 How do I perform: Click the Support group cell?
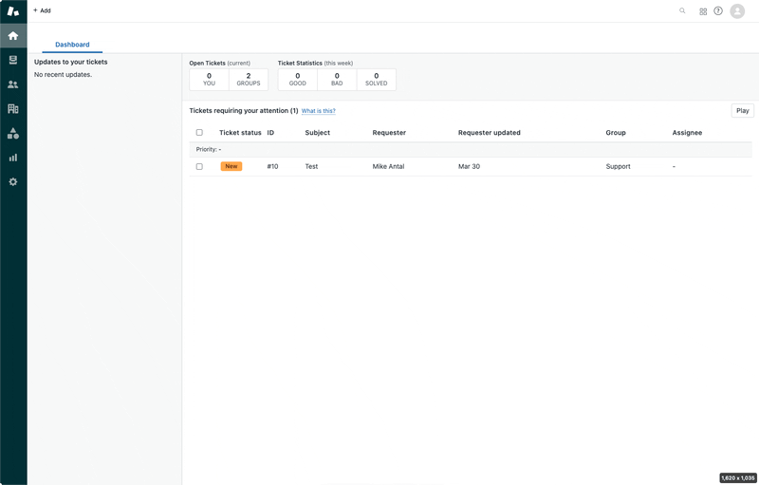coord(619,166)
